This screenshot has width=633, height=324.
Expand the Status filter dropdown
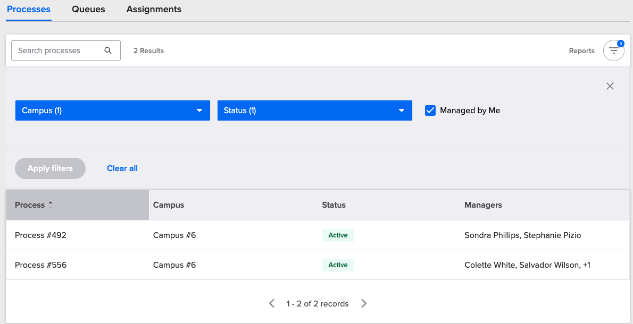pos(314,110)
